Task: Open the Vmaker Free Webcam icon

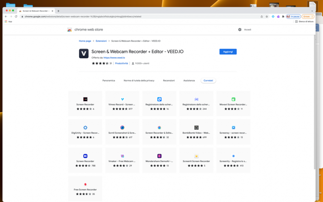Action: (x=122, y=156)
